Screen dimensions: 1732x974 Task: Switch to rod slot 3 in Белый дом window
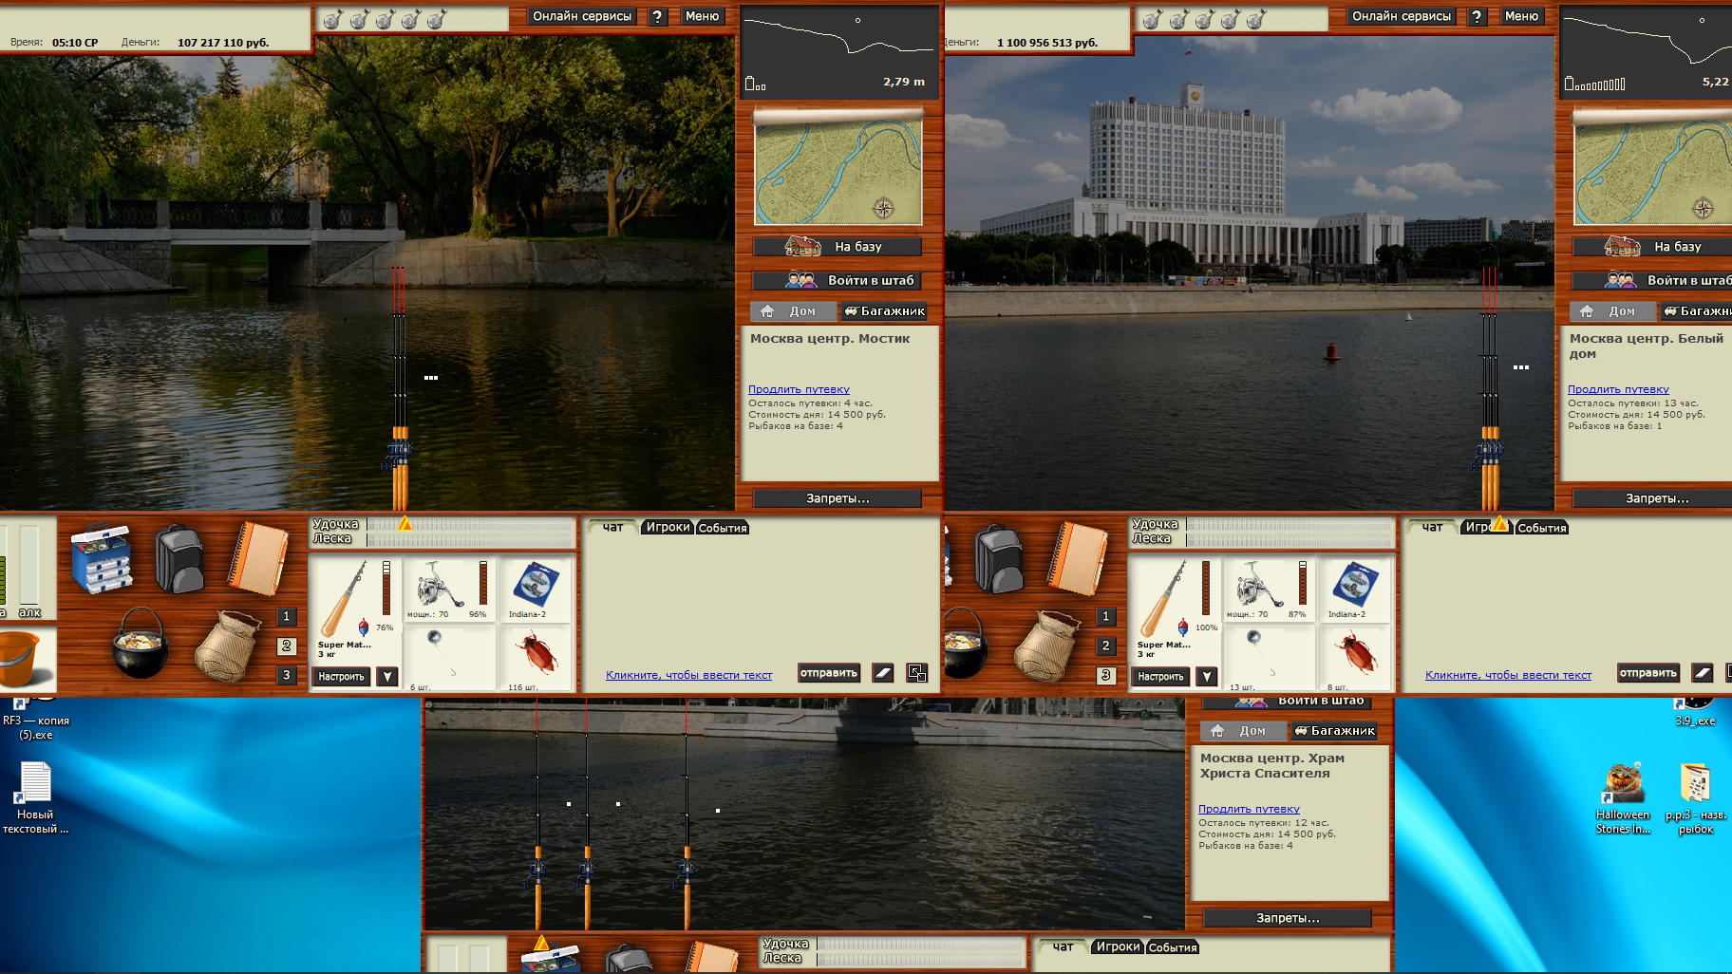click(x=1105, y=675)
